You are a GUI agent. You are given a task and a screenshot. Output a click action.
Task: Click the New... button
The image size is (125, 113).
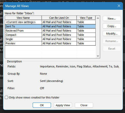112,19
